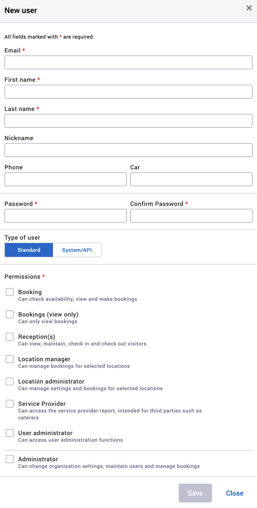257x508 pixels.
Task: Check the Administrator permission
Action: [9, 459]
